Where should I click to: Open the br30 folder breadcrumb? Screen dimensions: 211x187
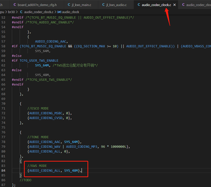point(11,12)
